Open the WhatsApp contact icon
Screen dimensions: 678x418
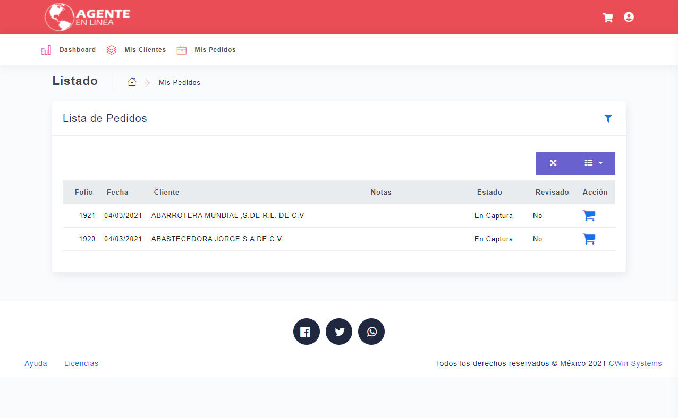tap(371, 332)
